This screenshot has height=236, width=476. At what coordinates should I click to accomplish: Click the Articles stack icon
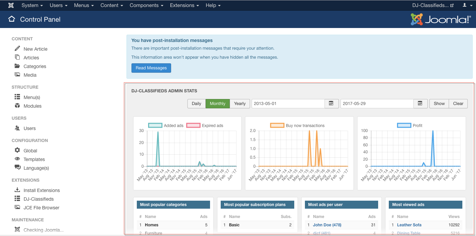pyautogui.click(x=17, y=57)
